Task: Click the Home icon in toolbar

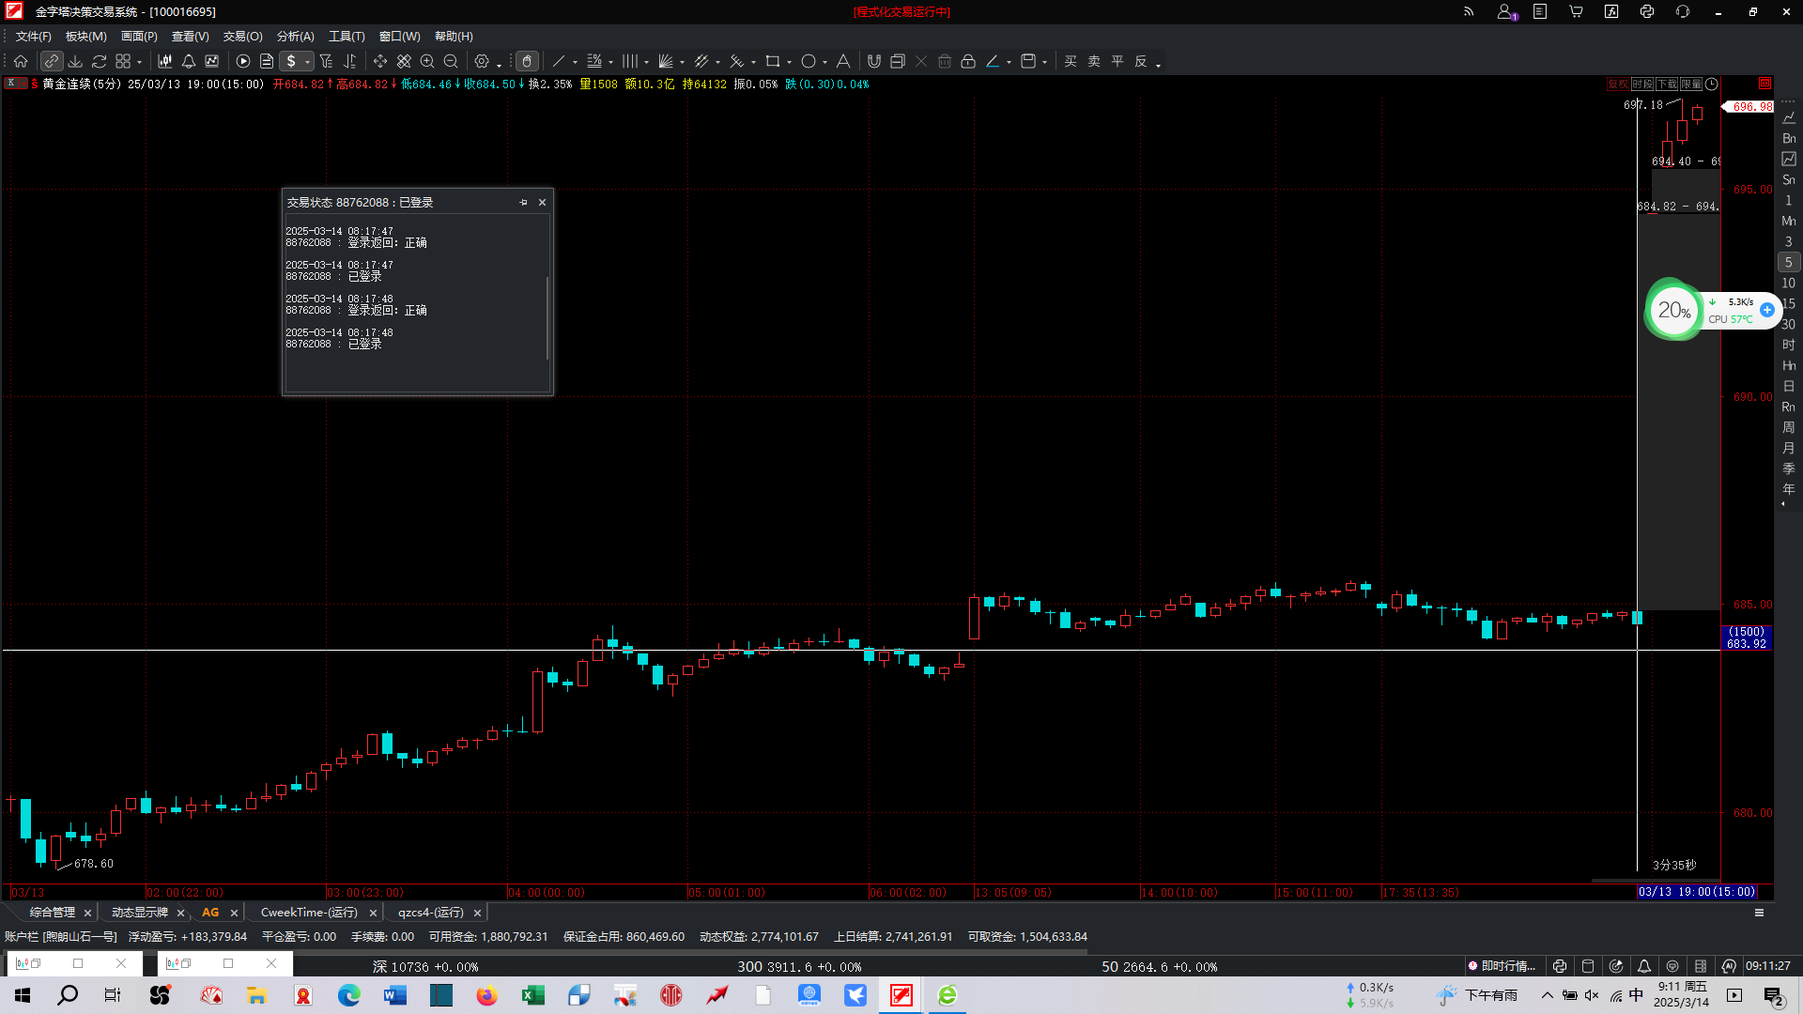Action: click(21, 61)
